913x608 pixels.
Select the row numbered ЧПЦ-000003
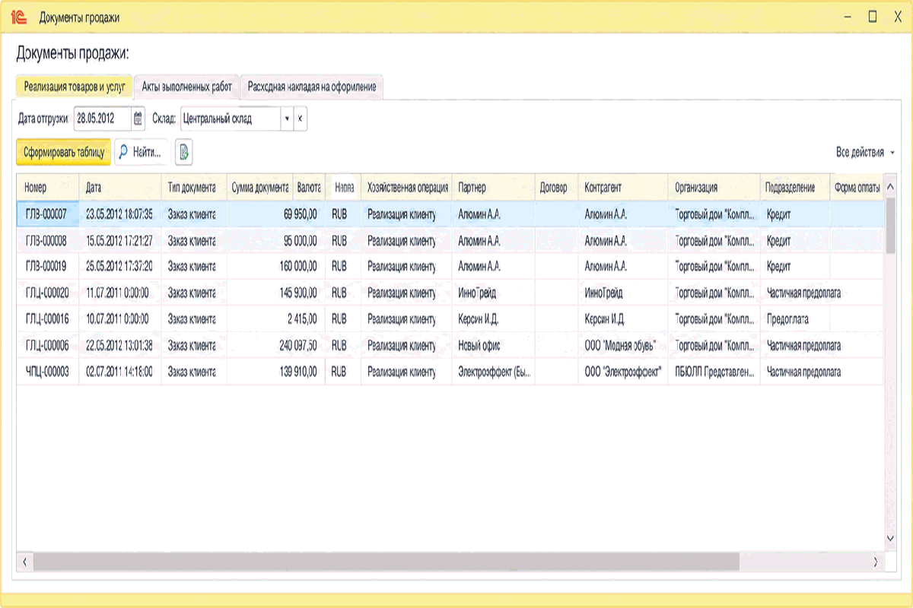pos(450,372)
